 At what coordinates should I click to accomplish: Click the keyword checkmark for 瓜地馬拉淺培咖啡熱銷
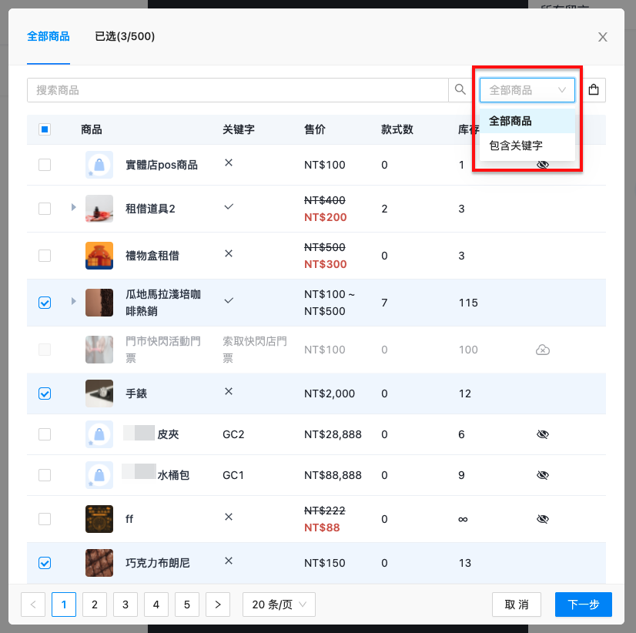pyautogui.click(x=229, y=300)
